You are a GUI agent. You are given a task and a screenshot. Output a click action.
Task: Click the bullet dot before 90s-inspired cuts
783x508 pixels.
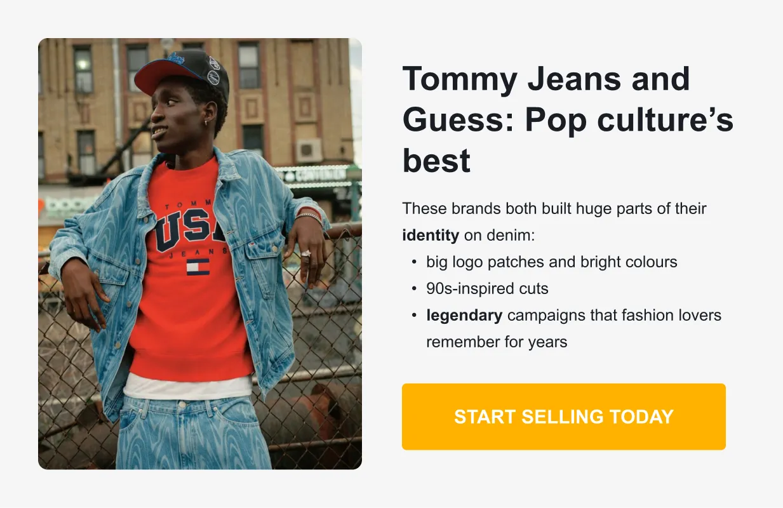click(x=414, y=288)
